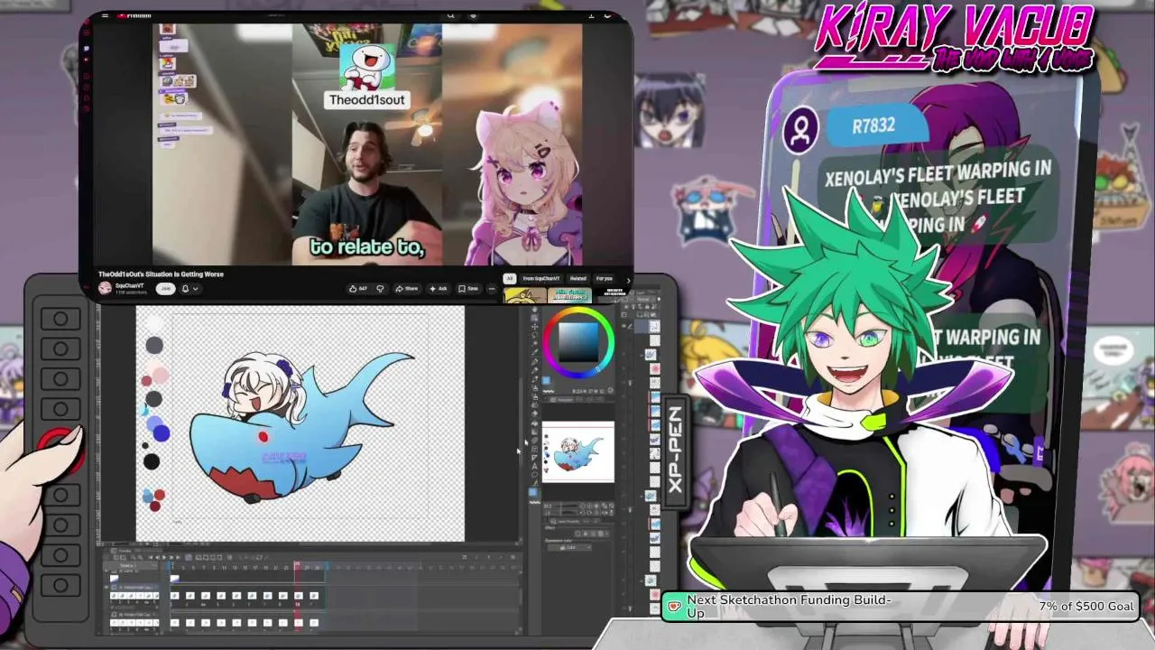Share the YouTube video

pos(407,289)
